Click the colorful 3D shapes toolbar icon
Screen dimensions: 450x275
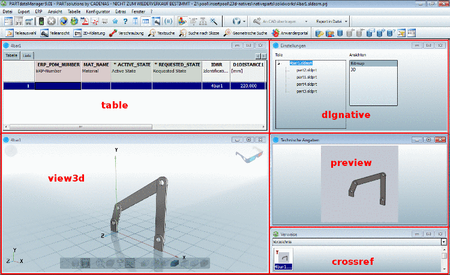(x=182, y=22)
